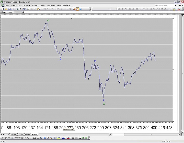Screen dimensions: 184x143
Task: Insert WordArt with the blue A icon
Action: [44, 138]
